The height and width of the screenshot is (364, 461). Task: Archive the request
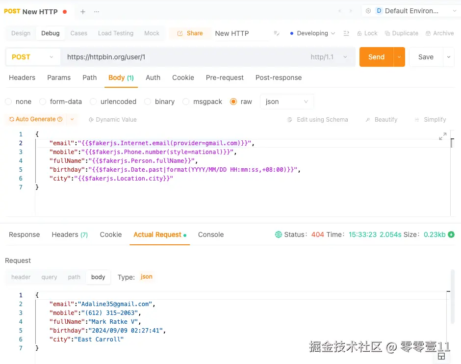440,33
